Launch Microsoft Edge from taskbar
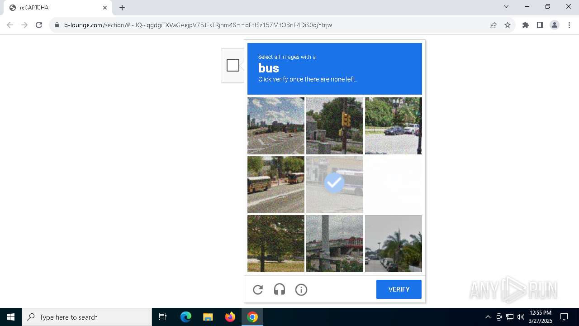This screenshot has height=326, width=579. (186, 317)
